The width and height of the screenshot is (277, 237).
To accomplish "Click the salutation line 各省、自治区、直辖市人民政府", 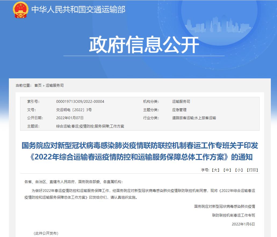I will coord(74,182).
